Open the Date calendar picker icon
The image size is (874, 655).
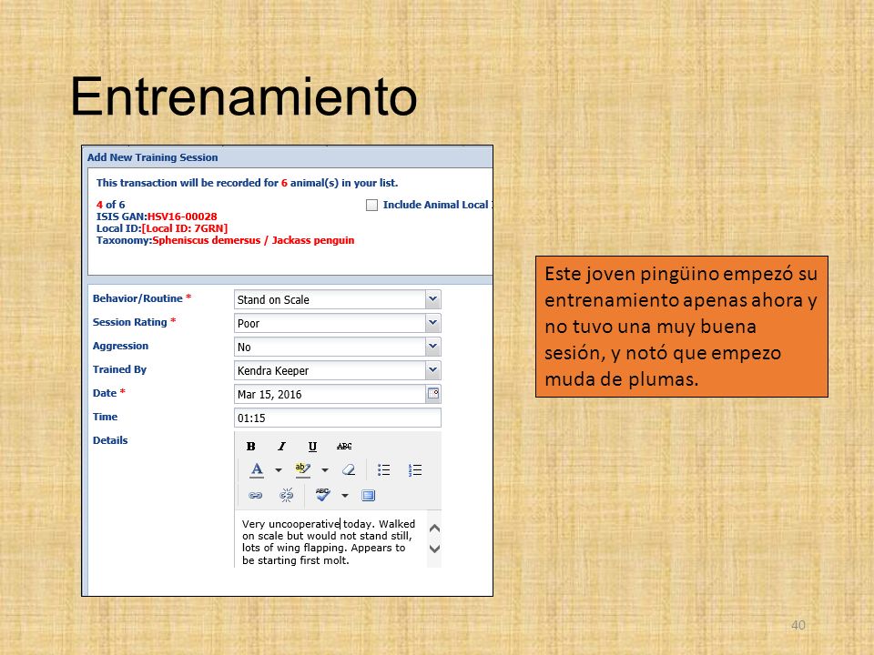click(433, 394)
